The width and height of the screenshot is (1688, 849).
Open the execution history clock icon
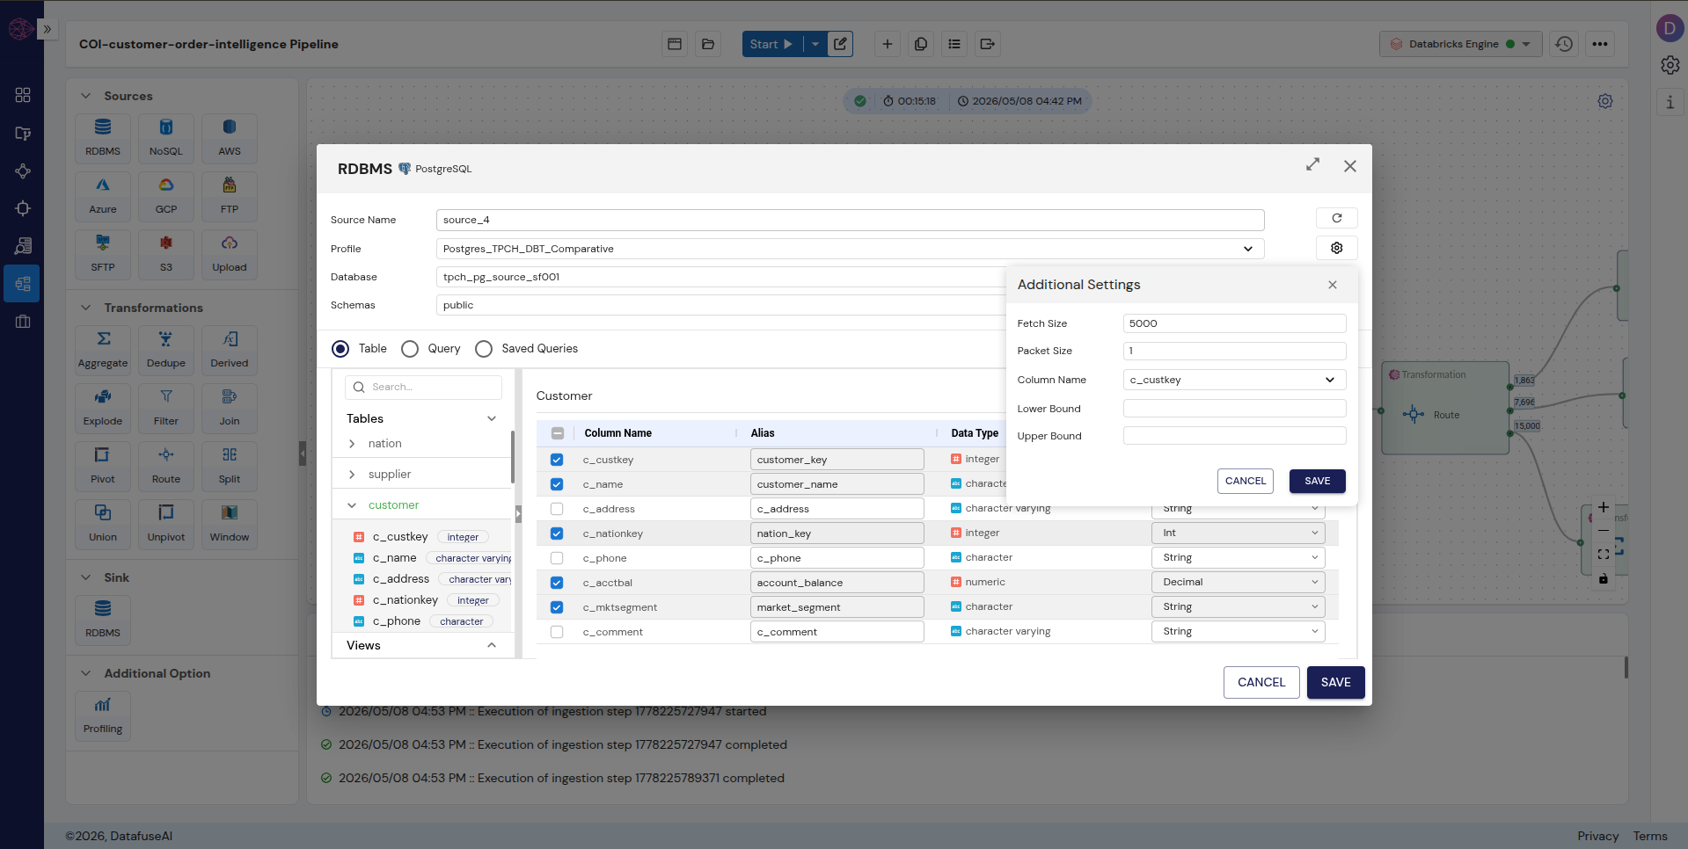point(1563,44)
